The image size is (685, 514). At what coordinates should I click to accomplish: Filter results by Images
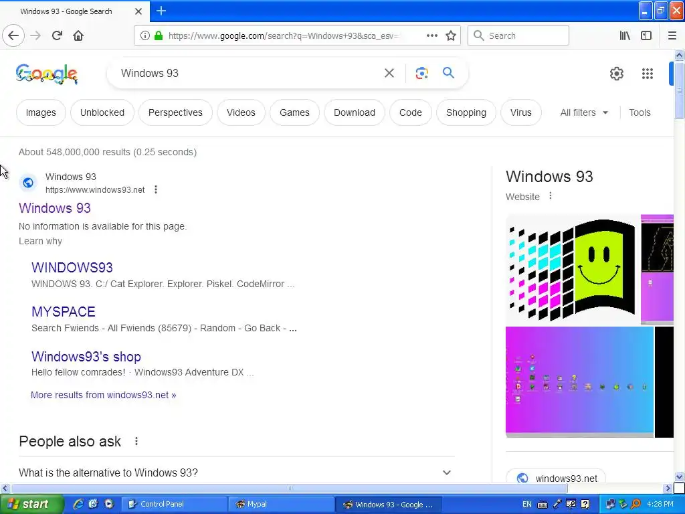[41, 112]
